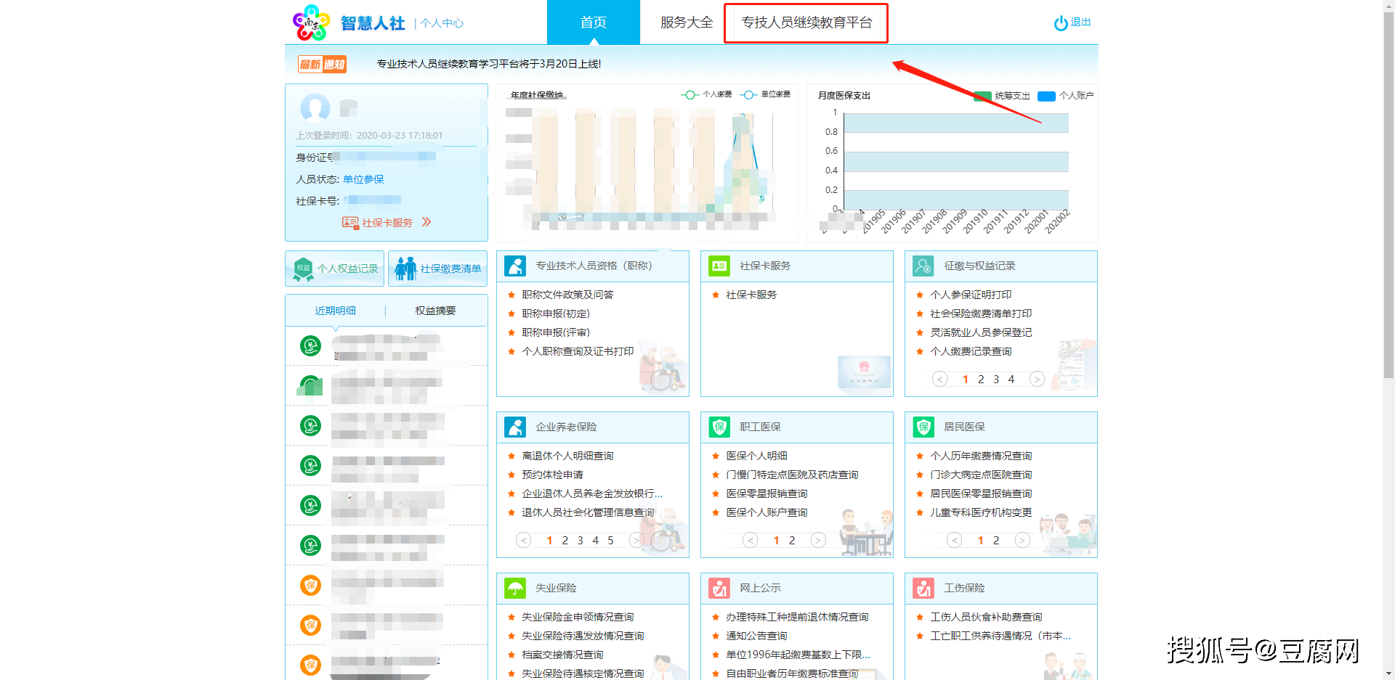Go to previous page in 企业养老保险
1395x680 pixels.
point(523,540)
